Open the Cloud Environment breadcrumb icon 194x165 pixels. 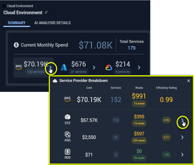coord(4,6)
